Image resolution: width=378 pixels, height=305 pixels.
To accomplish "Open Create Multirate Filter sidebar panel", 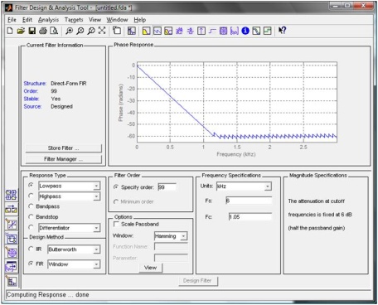I will (11, 195).
